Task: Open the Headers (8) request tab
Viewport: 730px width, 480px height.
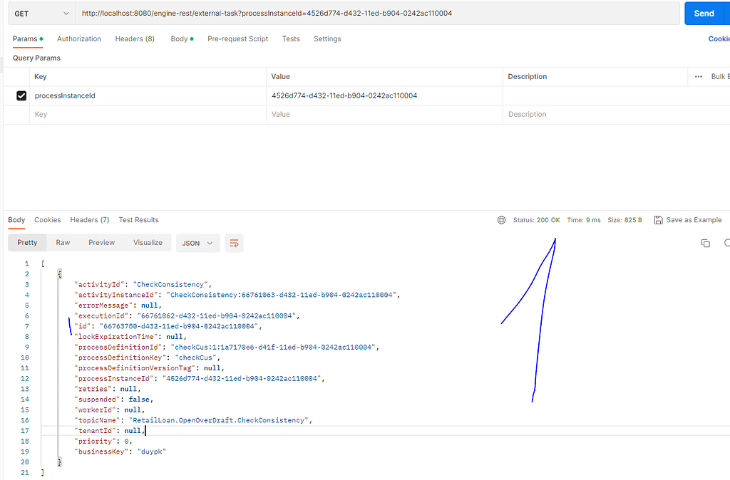Action: coord(135,39)
